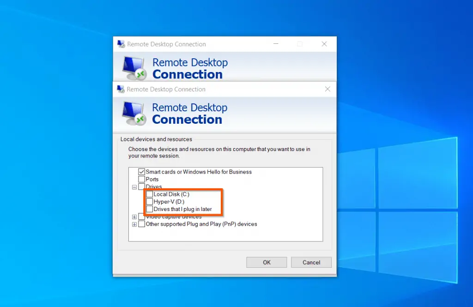The height and width of the screenshot is (307, 473).
Task: Enable Local Disk (C:) redirection
Action: [149, 194]
